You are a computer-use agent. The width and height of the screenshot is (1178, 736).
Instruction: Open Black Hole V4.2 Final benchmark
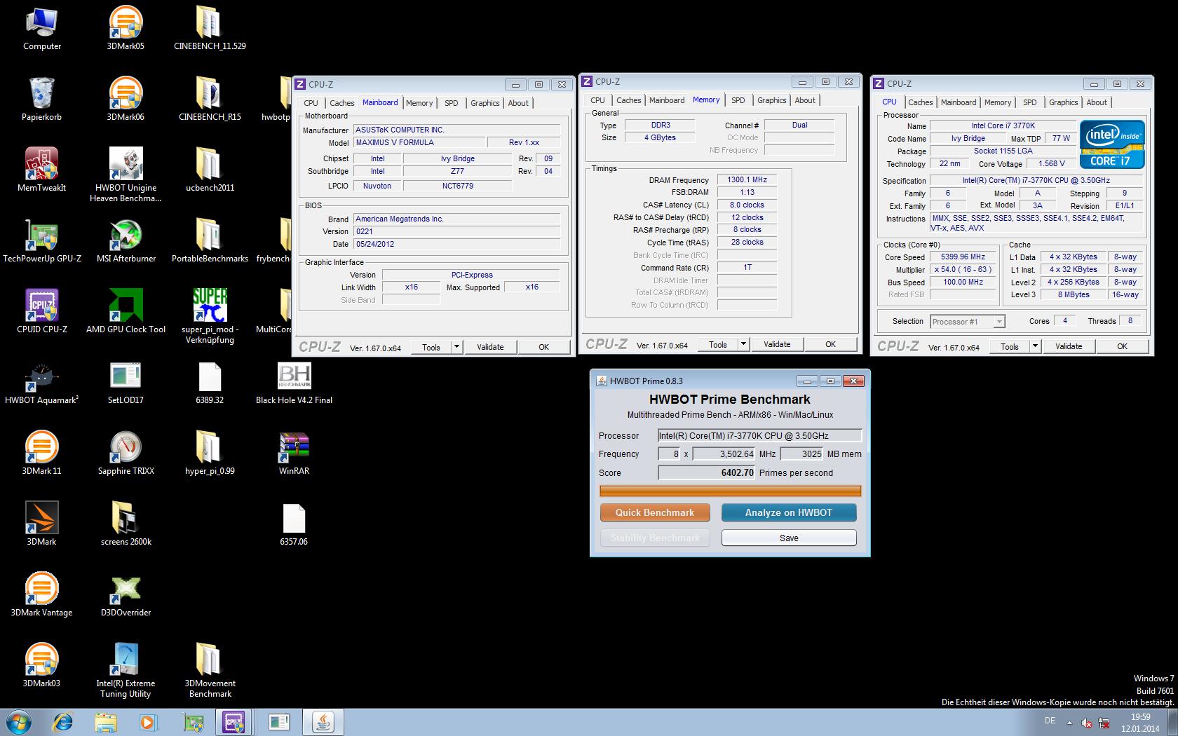[294, 383]
